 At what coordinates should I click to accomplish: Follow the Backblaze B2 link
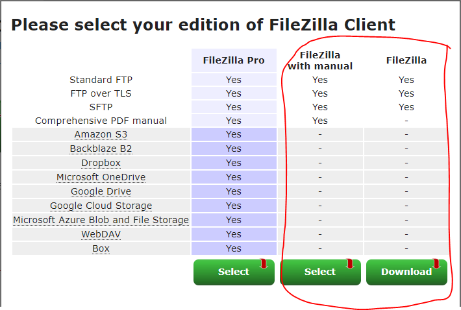(101, 149)
